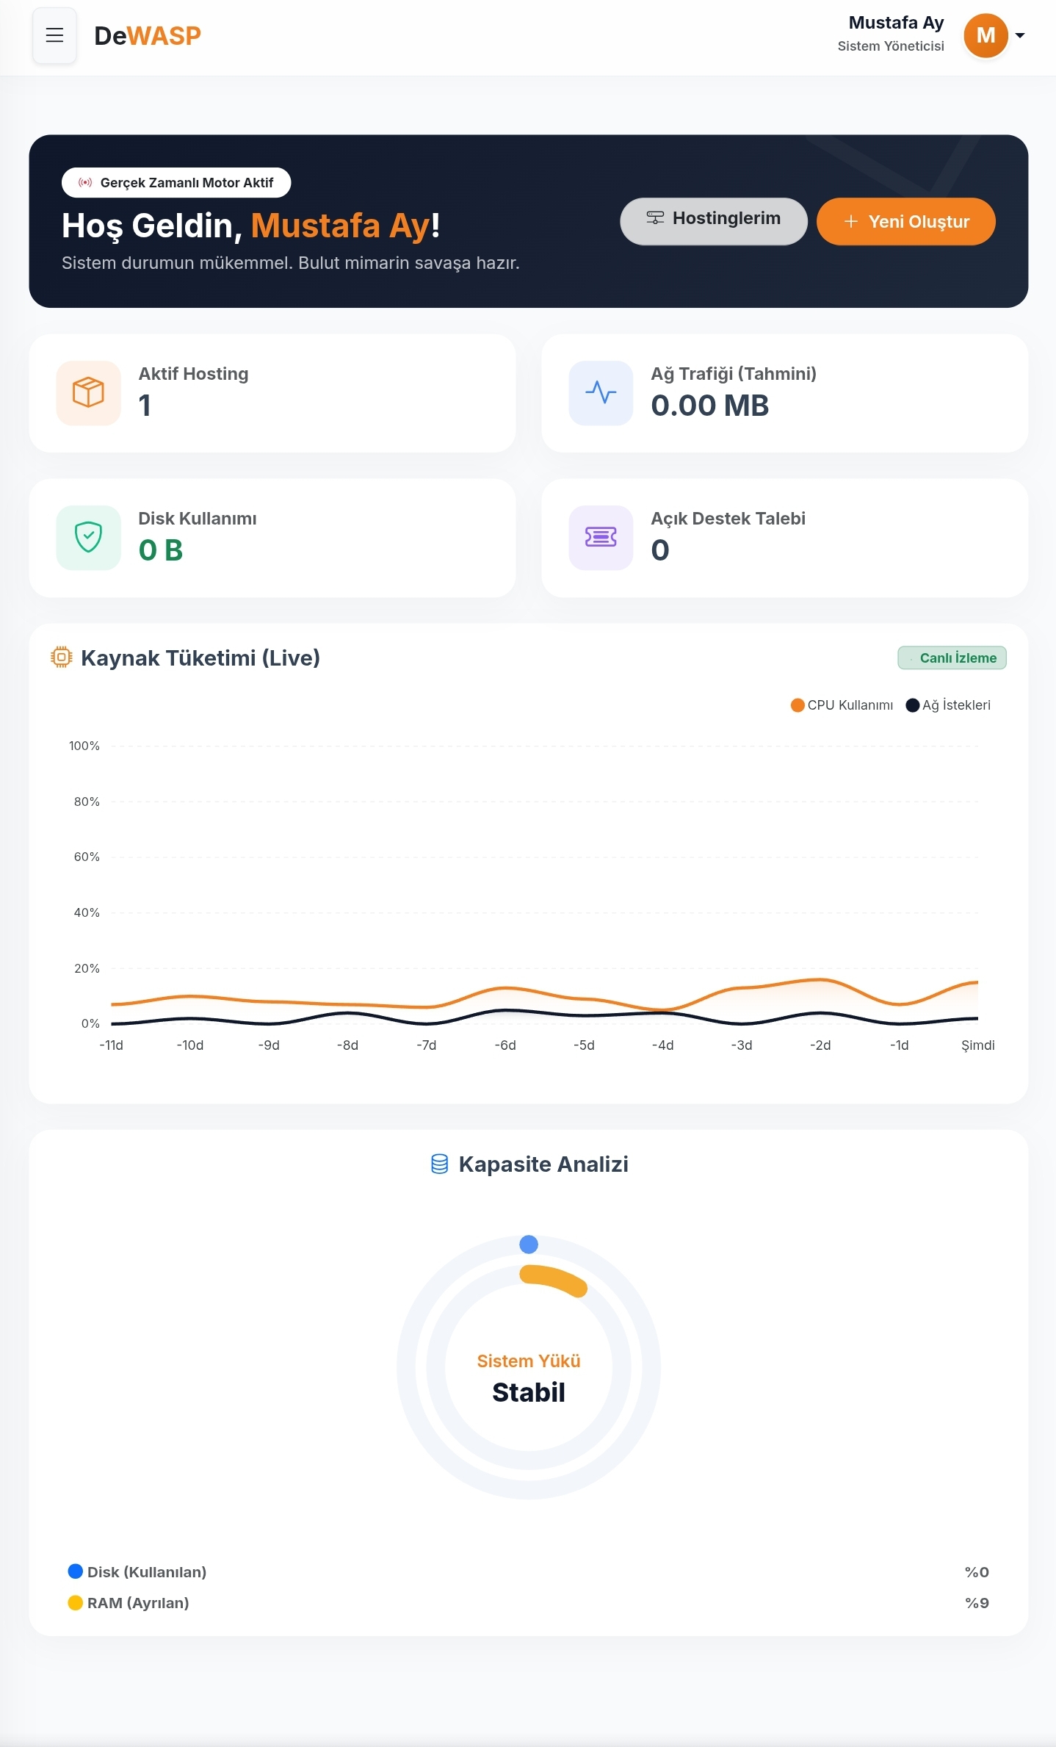Click the blue disk dot on the gauge
Image resolution: width=1056 pixels, height=1747 pixels.
[529, 1244]
